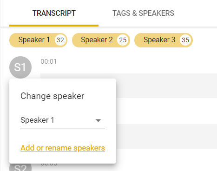Jump to the 00:01 timestamp
The height and width of the screenshot is (171, 217).
(x=49, y=61)
